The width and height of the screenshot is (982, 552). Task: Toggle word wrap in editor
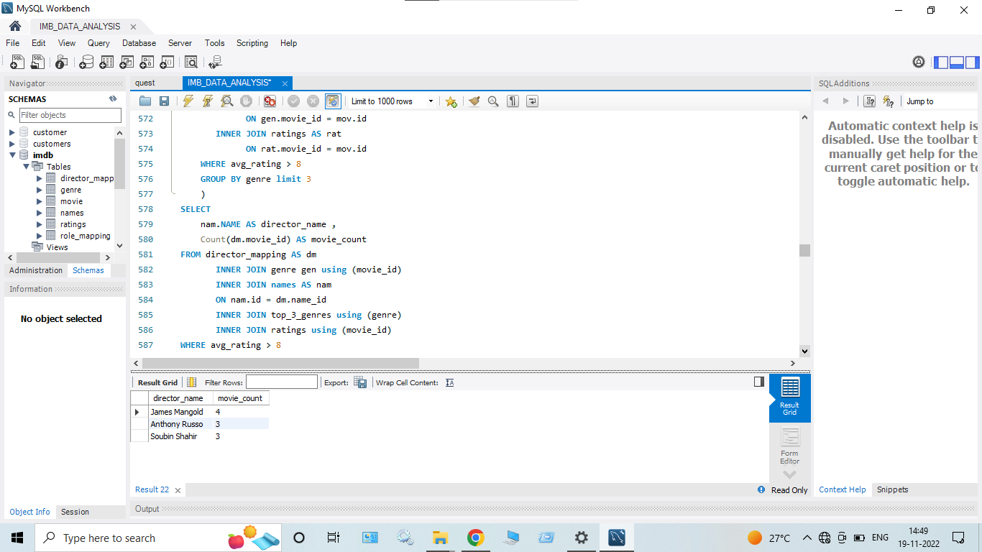tap(532, 101)
